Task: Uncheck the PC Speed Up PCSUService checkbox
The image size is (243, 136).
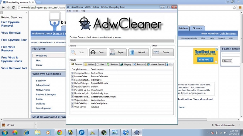Action: click(x=72, y=90)
